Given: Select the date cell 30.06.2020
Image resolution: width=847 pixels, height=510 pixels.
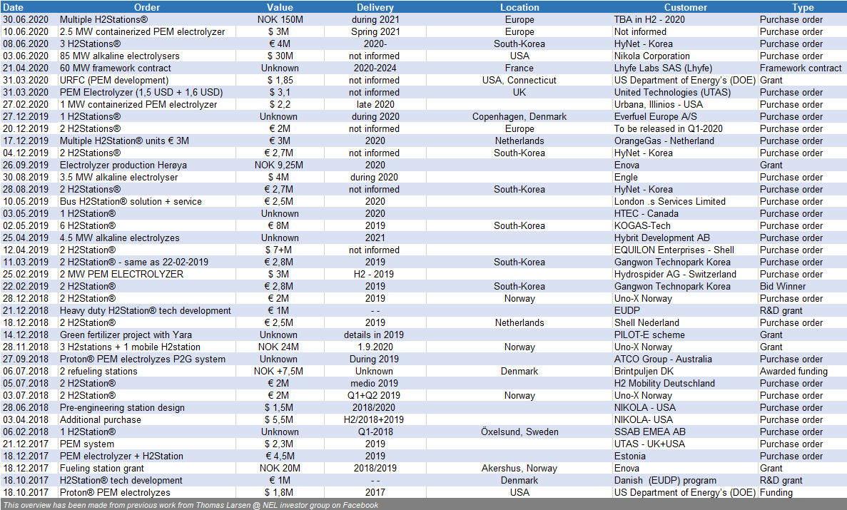Looking at the screenshot, I should point(26,19).
